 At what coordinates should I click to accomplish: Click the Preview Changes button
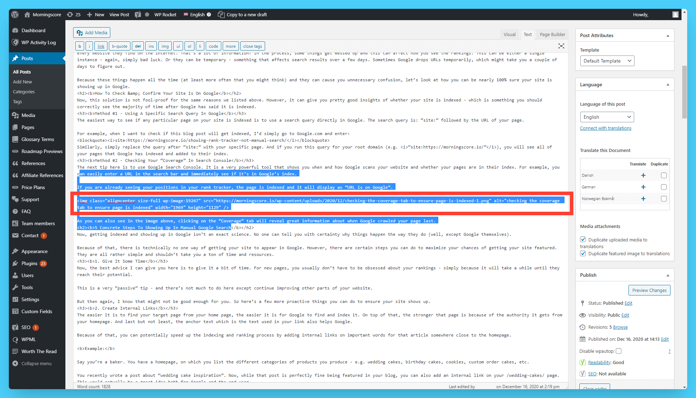(x=649, y=290)
